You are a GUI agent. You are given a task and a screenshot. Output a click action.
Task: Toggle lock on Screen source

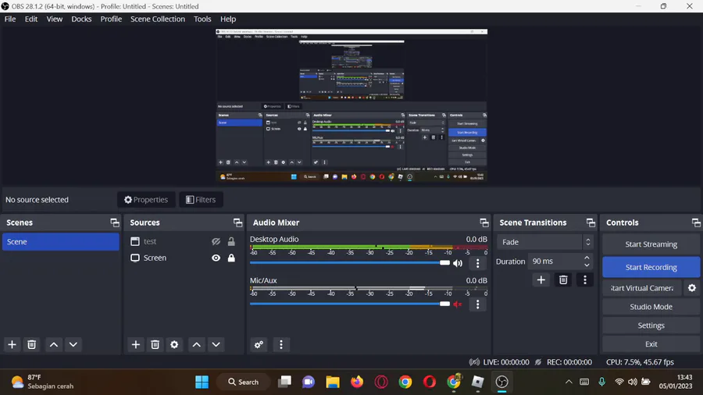231,258
